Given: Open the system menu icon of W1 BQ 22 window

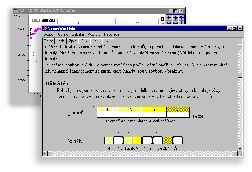Looking at the screenshot, I should click(x=16, y=11).
